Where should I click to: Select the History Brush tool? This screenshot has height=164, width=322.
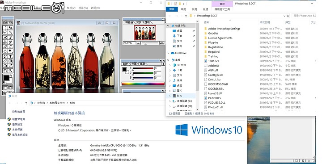10,42
